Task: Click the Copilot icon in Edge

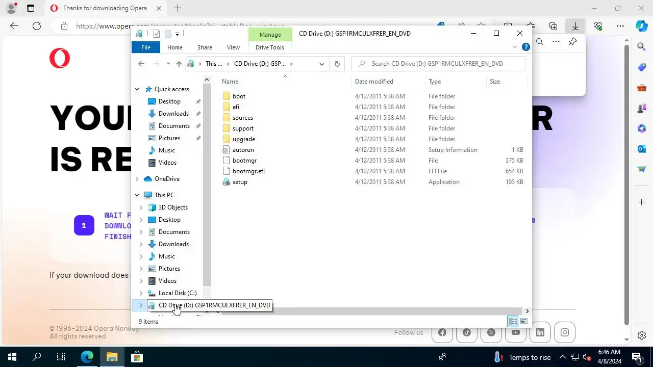Action: click(642, 26)
